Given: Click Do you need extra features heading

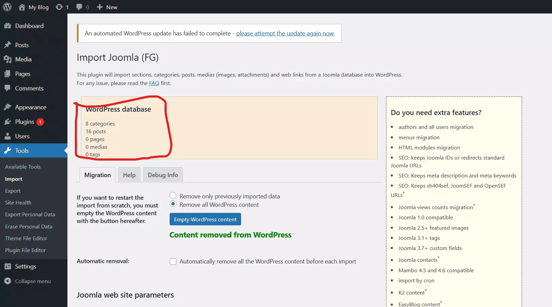Looking at the screenshot, I should pos(436,113).
